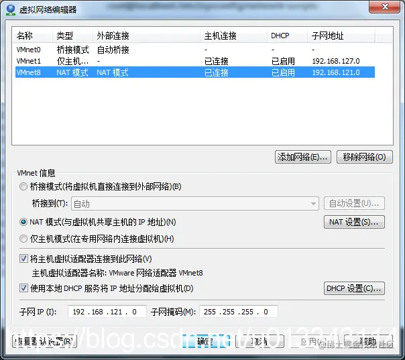Image resolution: width=405 pixels, height=360 pixels.
Task: Click subnet address 192.168.121.0 cell
Action: [336, 72]
